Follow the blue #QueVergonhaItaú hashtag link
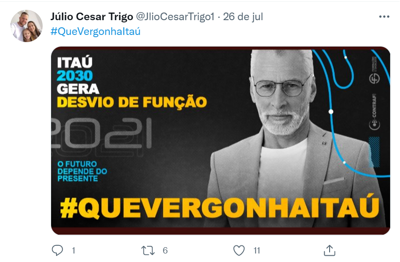This screenshot has height=262, width=400. pos(96,32)
